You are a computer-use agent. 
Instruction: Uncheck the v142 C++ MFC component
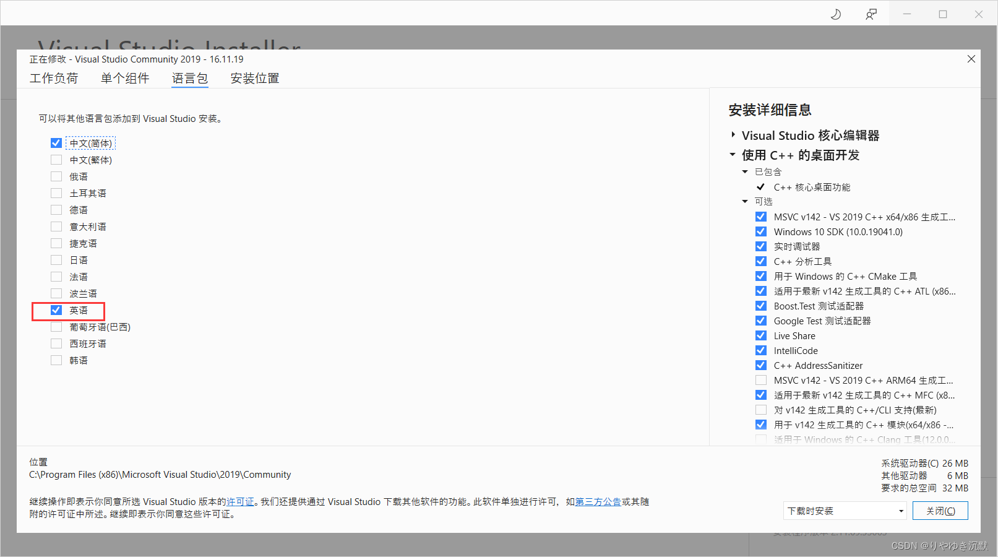[761, 395]
